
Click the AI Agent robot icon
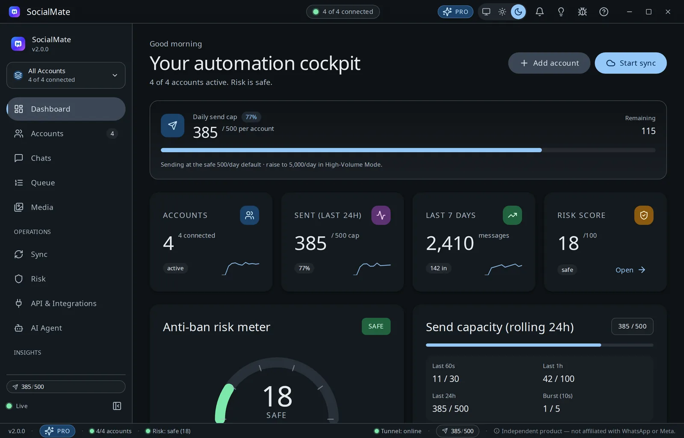point(18,328)
